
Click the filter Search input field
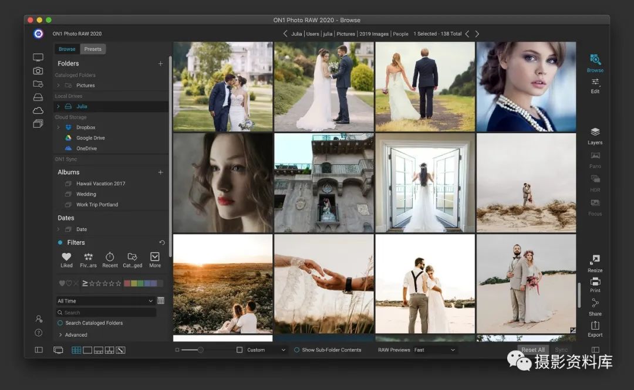(106, 313)
